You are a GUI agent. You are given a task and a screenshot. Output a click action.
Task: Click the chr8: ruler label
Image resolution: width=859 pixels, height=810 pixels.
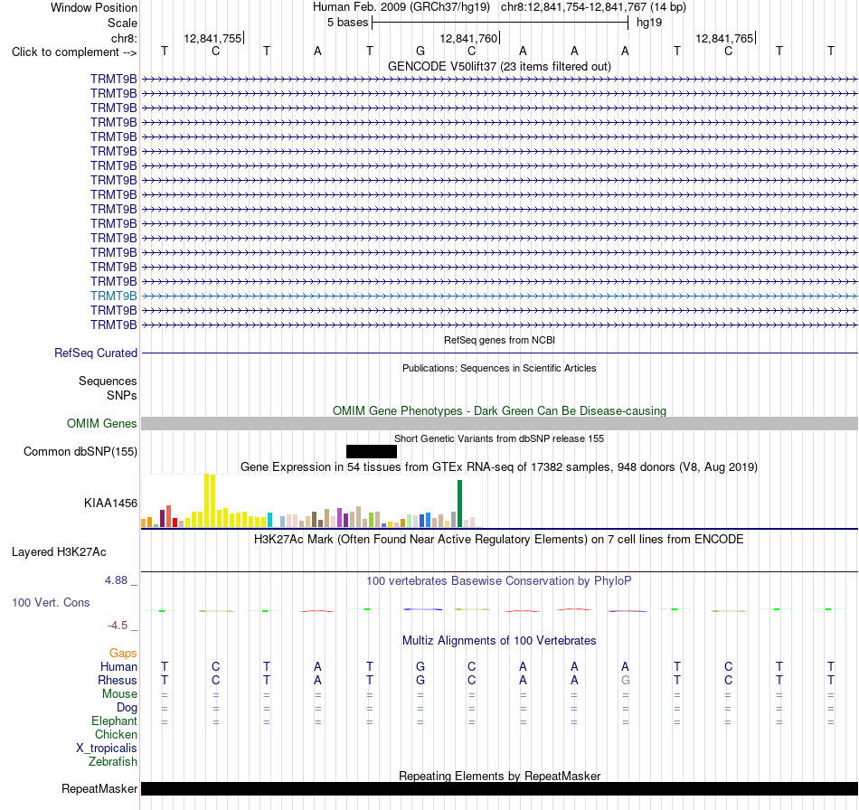(x=125, y=38)
